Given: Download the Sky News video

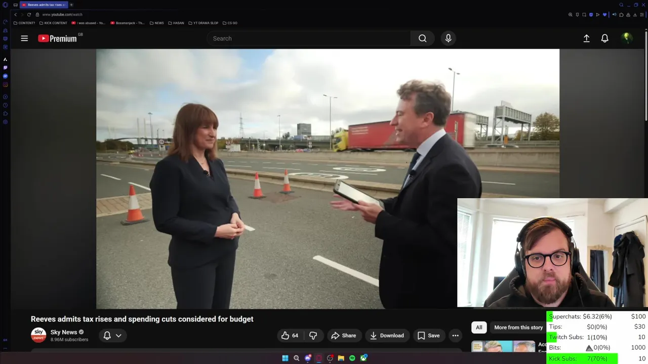Looking at the screenshot, I should coord(387,336).
